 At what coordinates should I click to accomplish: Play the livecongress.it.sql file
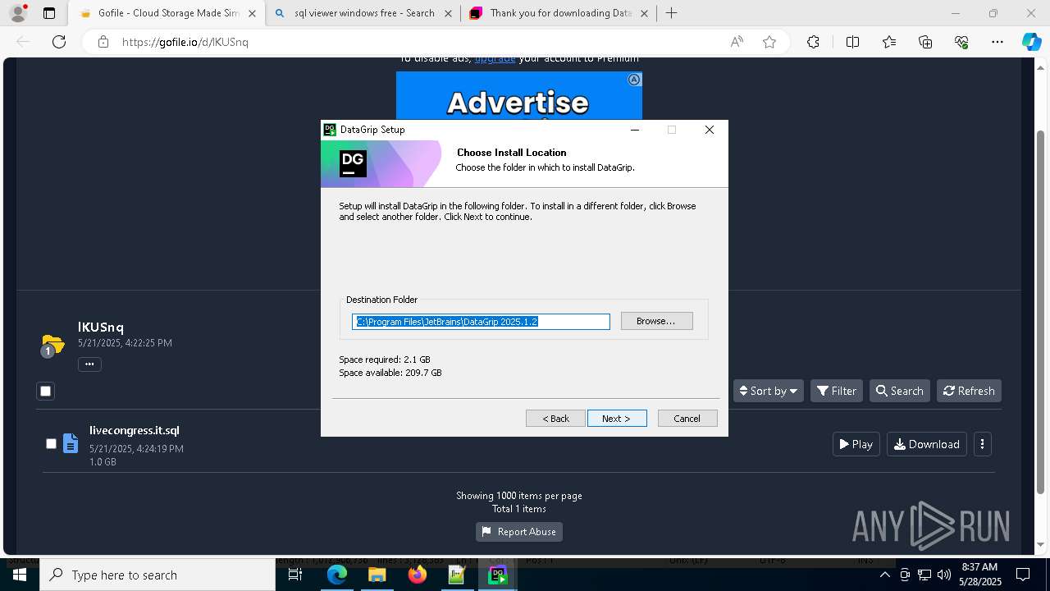click(856, 444)
